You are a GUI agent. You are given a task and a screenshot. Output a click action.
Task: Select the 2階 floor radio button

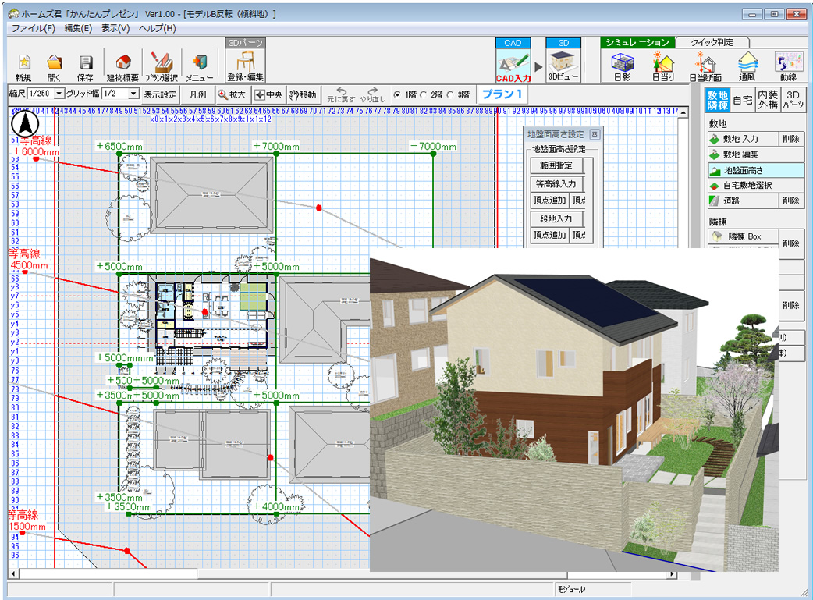[423, 94]
